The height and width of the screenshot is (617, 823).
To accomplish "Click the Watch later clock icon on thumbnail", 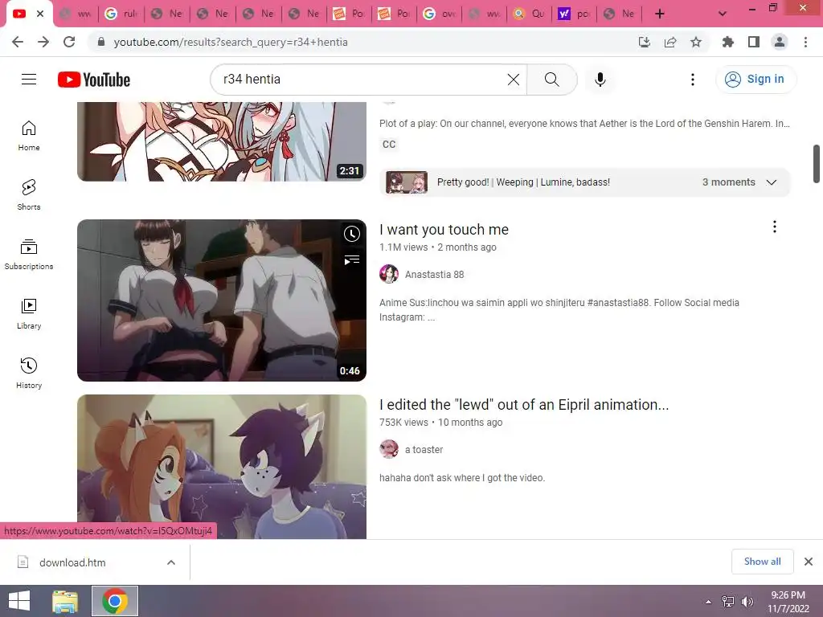I will 352,234.
